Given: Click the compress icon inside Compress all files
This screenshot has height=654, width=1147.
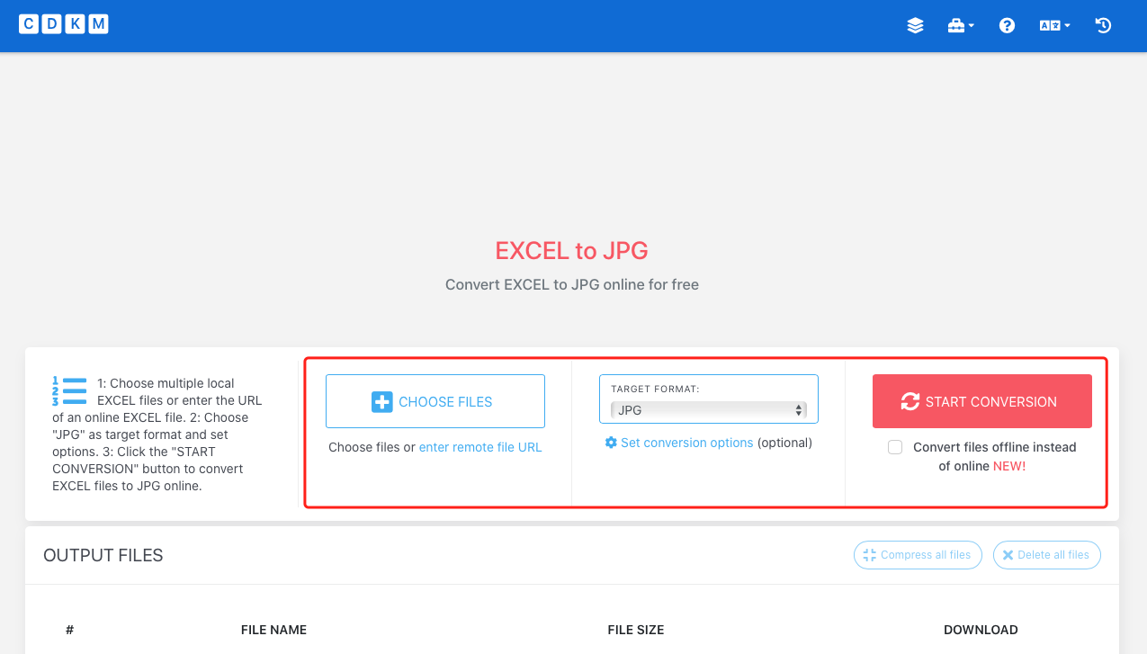Looking at the screenshot, I should pos(869,555).
